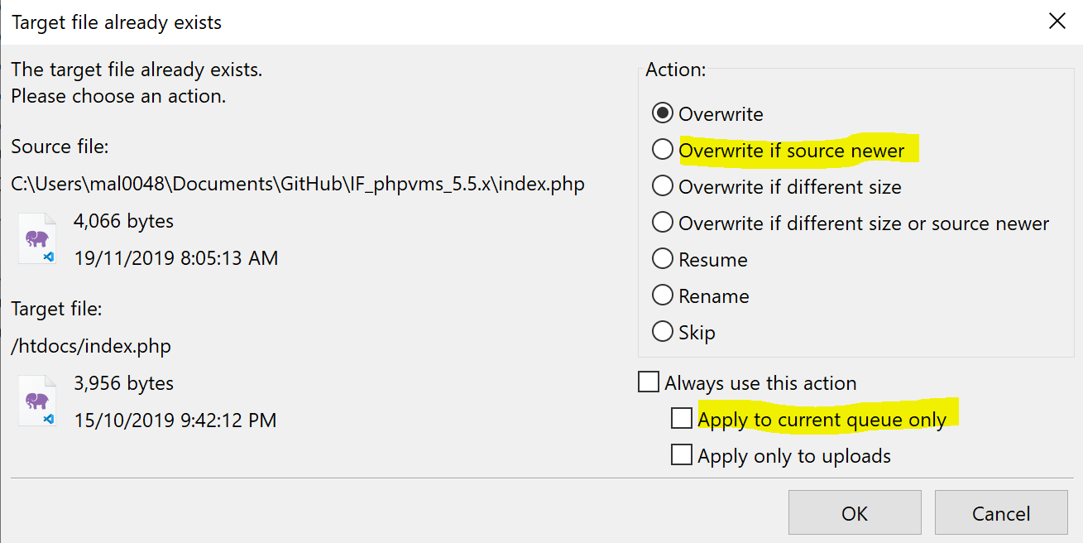Click the source file PHP icon
The width and height of the screenshot is (1083, 543).
pyautogui.click(x=38, y=239)
